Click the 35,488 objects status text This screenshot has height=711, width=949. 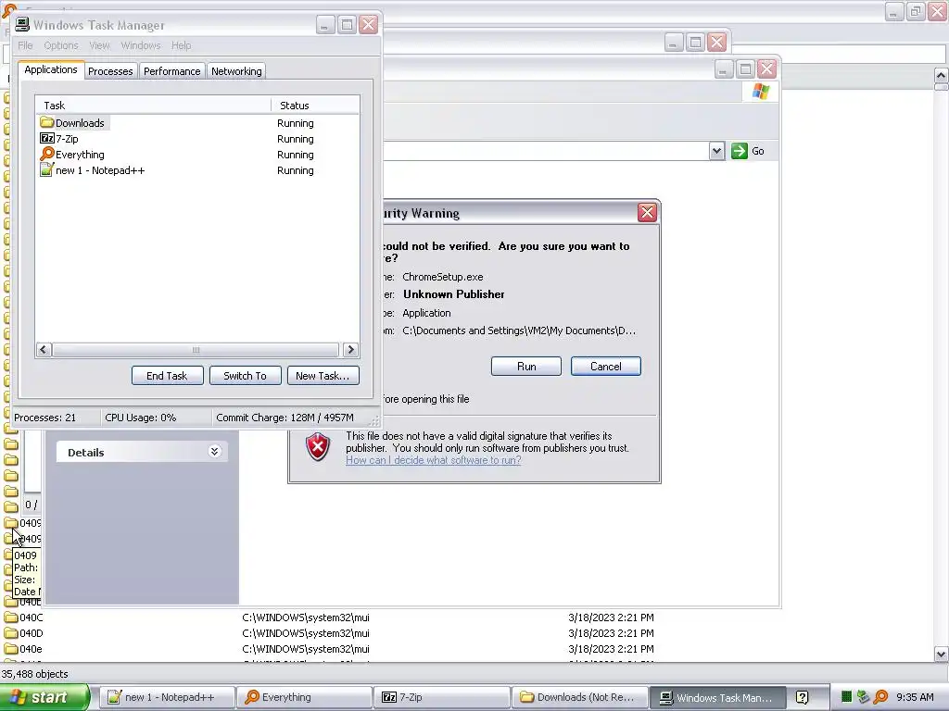pyautogui.click(x=34, y=674)
